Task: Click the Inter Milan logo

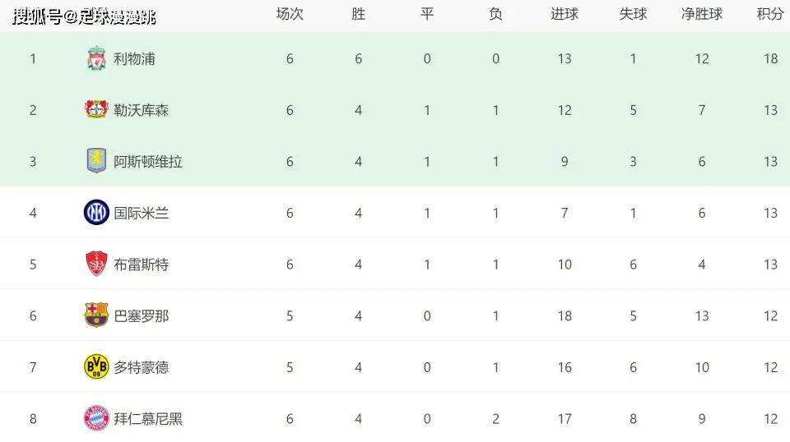Action: 96,212
